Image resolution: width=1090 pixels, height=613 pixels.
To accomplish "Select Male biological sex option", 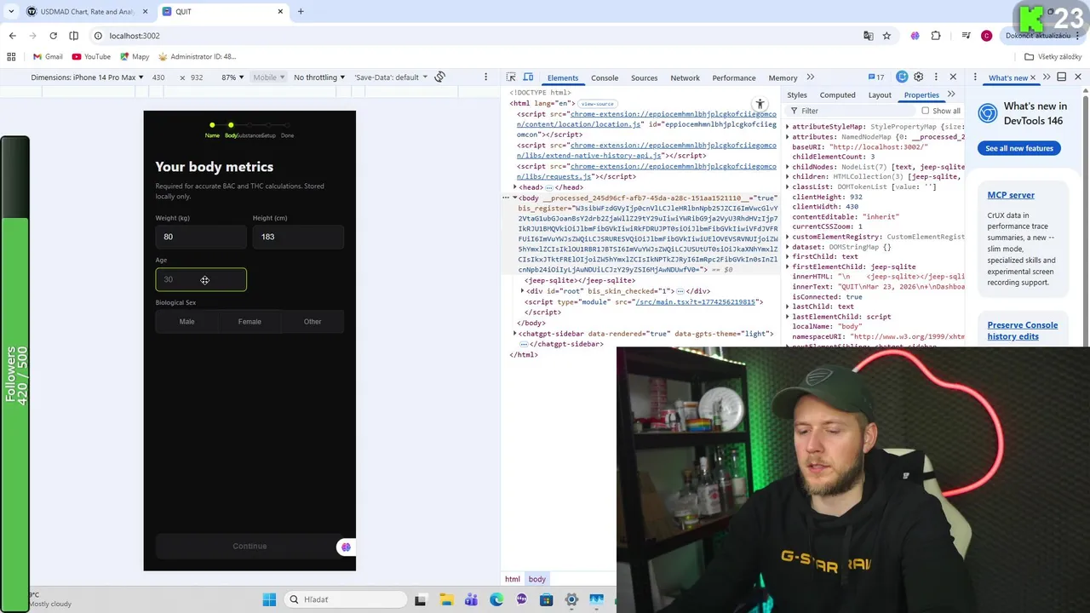I will [x=186, y=322].
